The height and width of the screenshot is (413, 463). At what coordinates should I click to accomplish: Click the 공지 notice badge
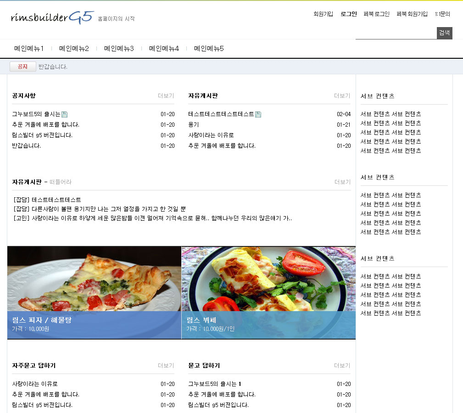(22, 67)
